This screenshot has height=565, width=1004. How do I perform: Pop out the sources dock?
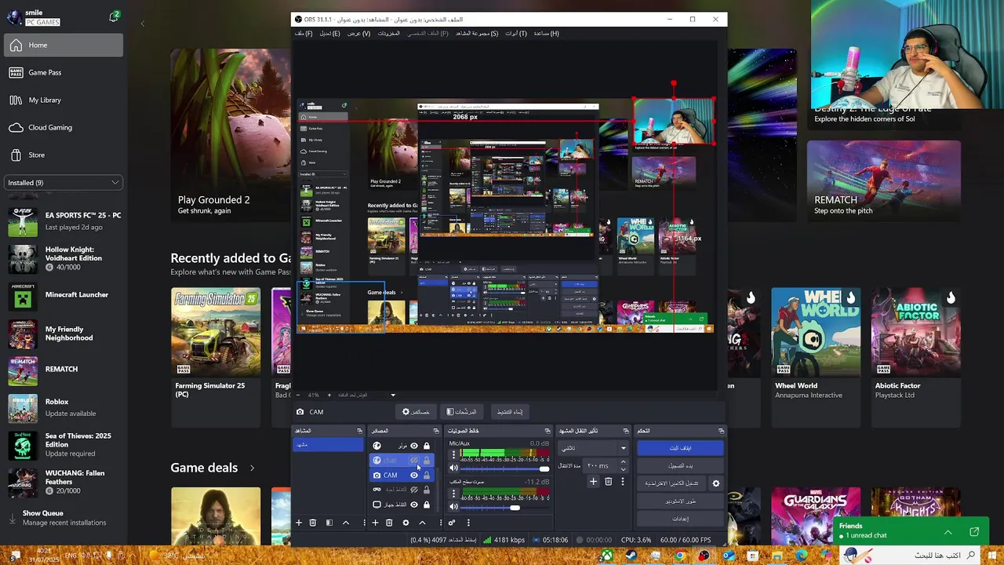(436, 431)
